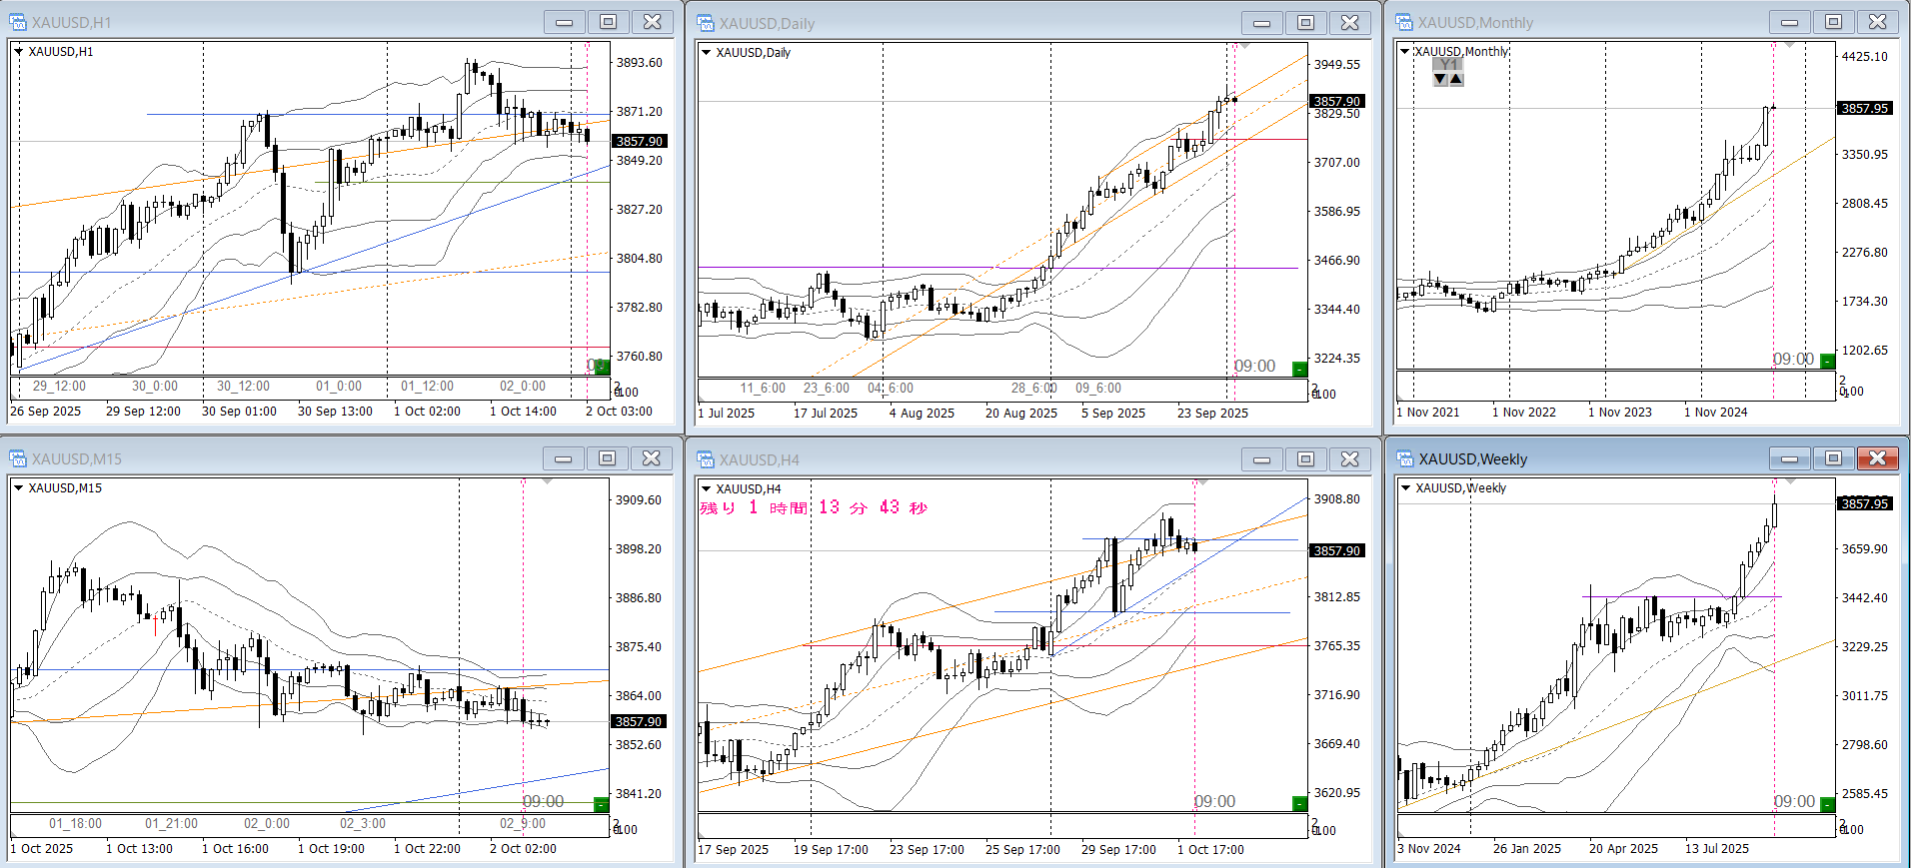Open the XAUUSD,H1 chart triangle menu

click(x=18, y=52)
